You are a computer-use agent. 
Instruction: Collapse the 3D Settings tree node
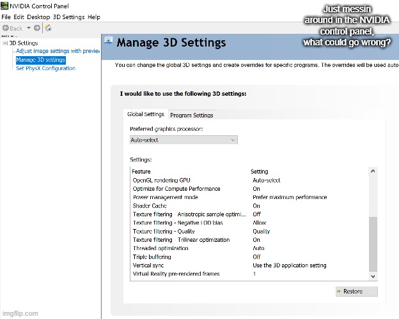click(x=5, y=43)
